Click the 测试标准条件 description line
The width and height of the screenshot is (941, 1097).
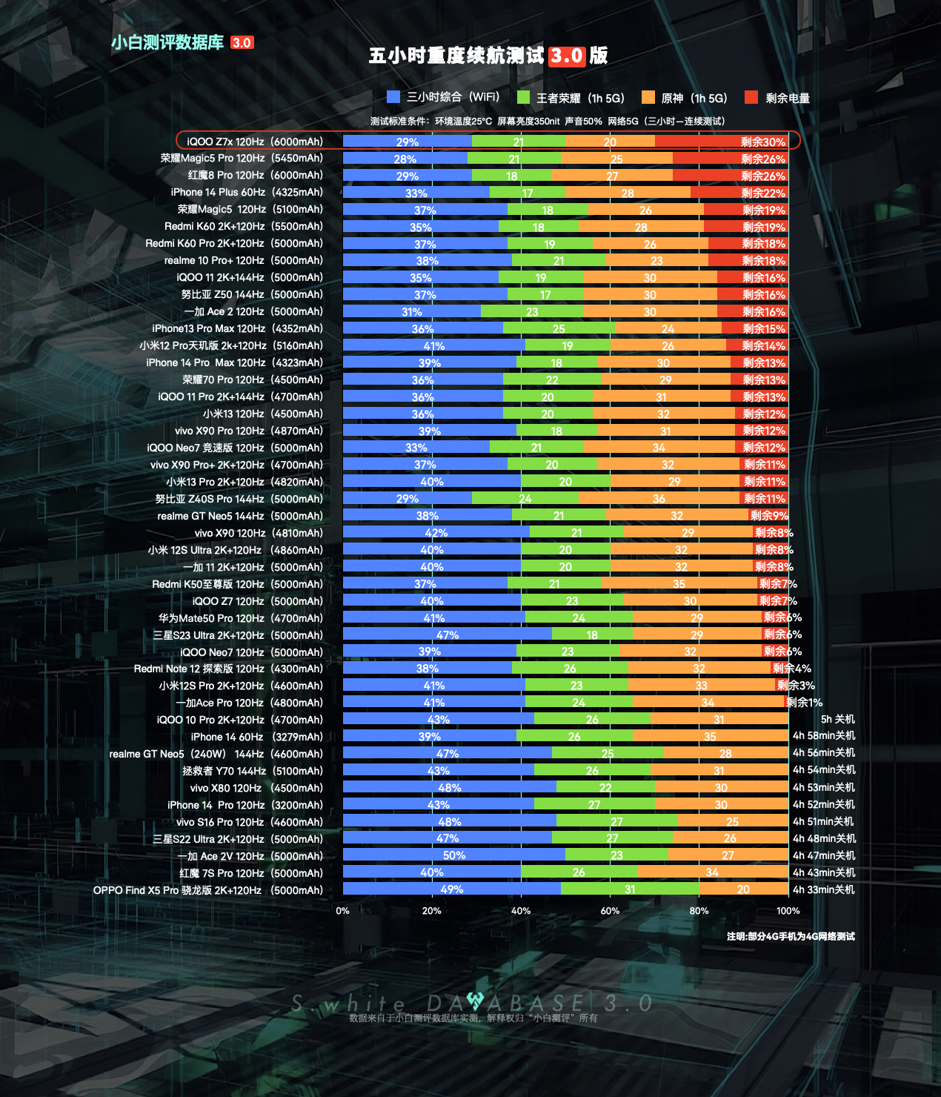[548, 121]
